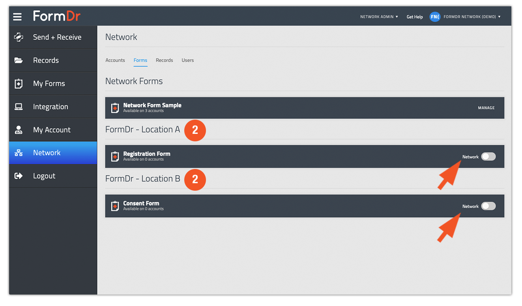Open My Account in sidebar
The height and width of the screenshot is (306, 522).
click(53, 130)
